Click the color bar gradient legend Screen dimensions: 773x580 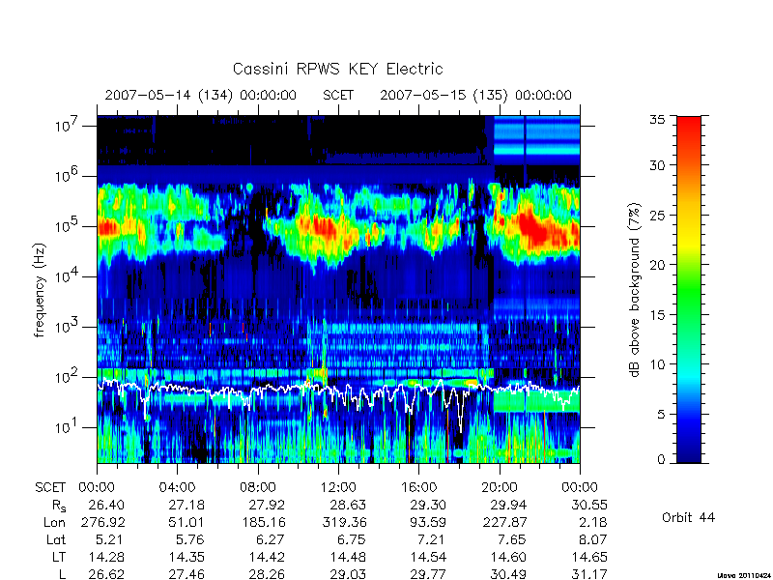[689, 289]
